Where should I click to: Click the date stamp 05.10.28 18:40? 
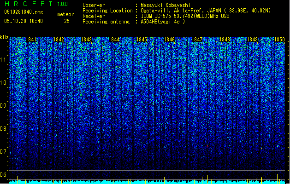click(x=24, y=21)
